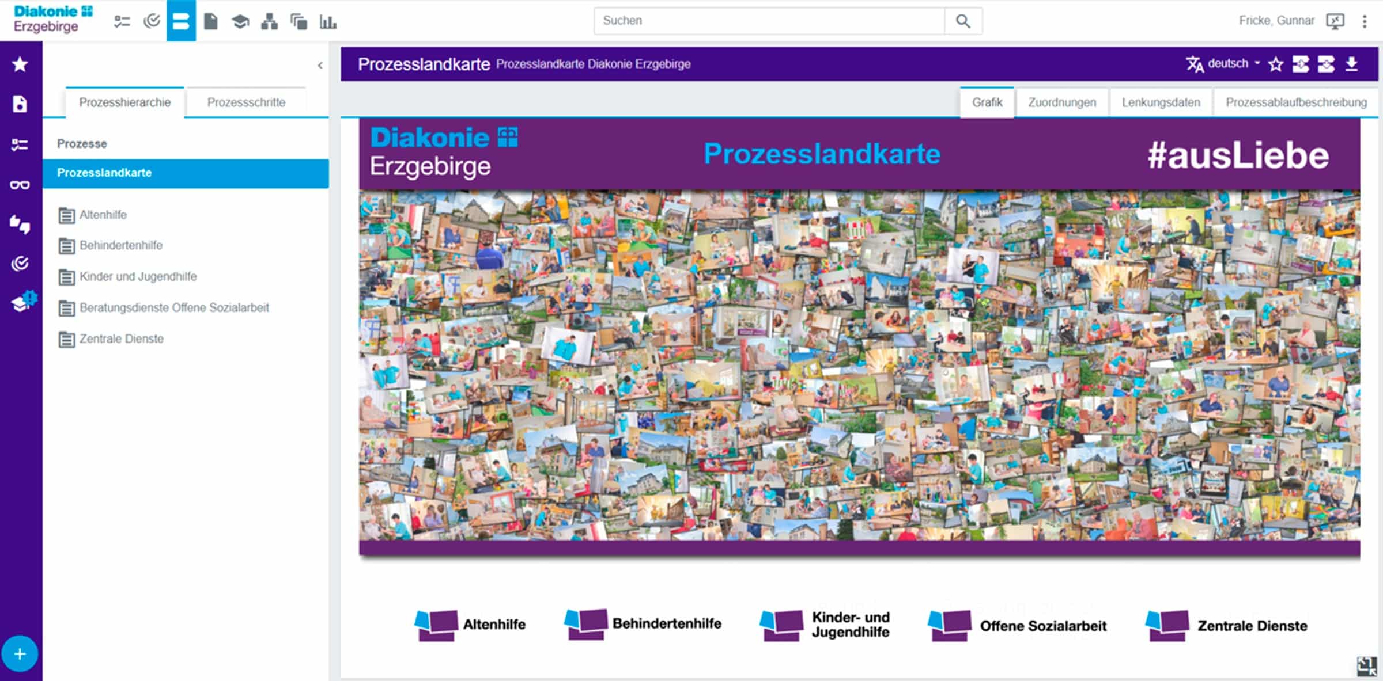Open Behindertenhilfe in the process tree

click(x=121, y=245)
